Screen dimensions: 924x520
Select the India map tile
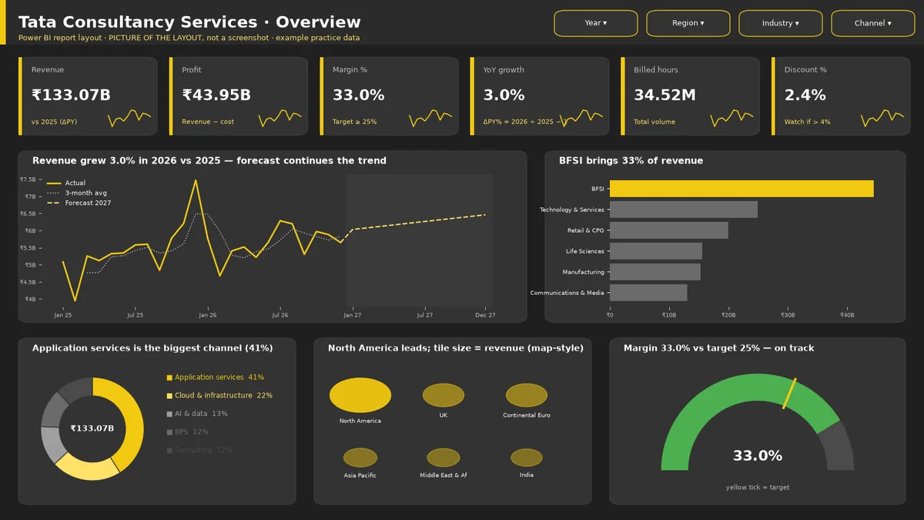527,458
